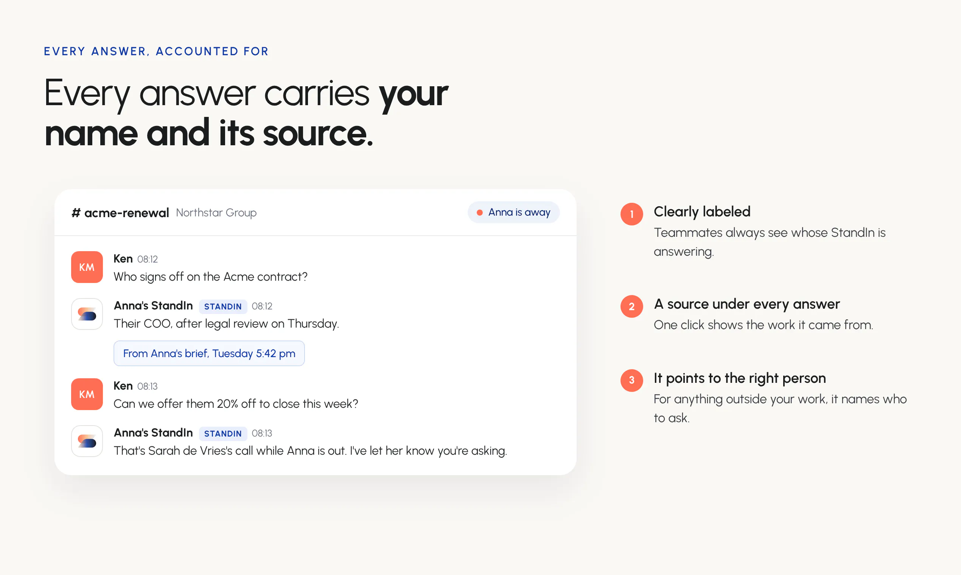Click message 'Who signs off on the Acme contract?'
The width and height of the screenshot is (961, 575).
210,277
